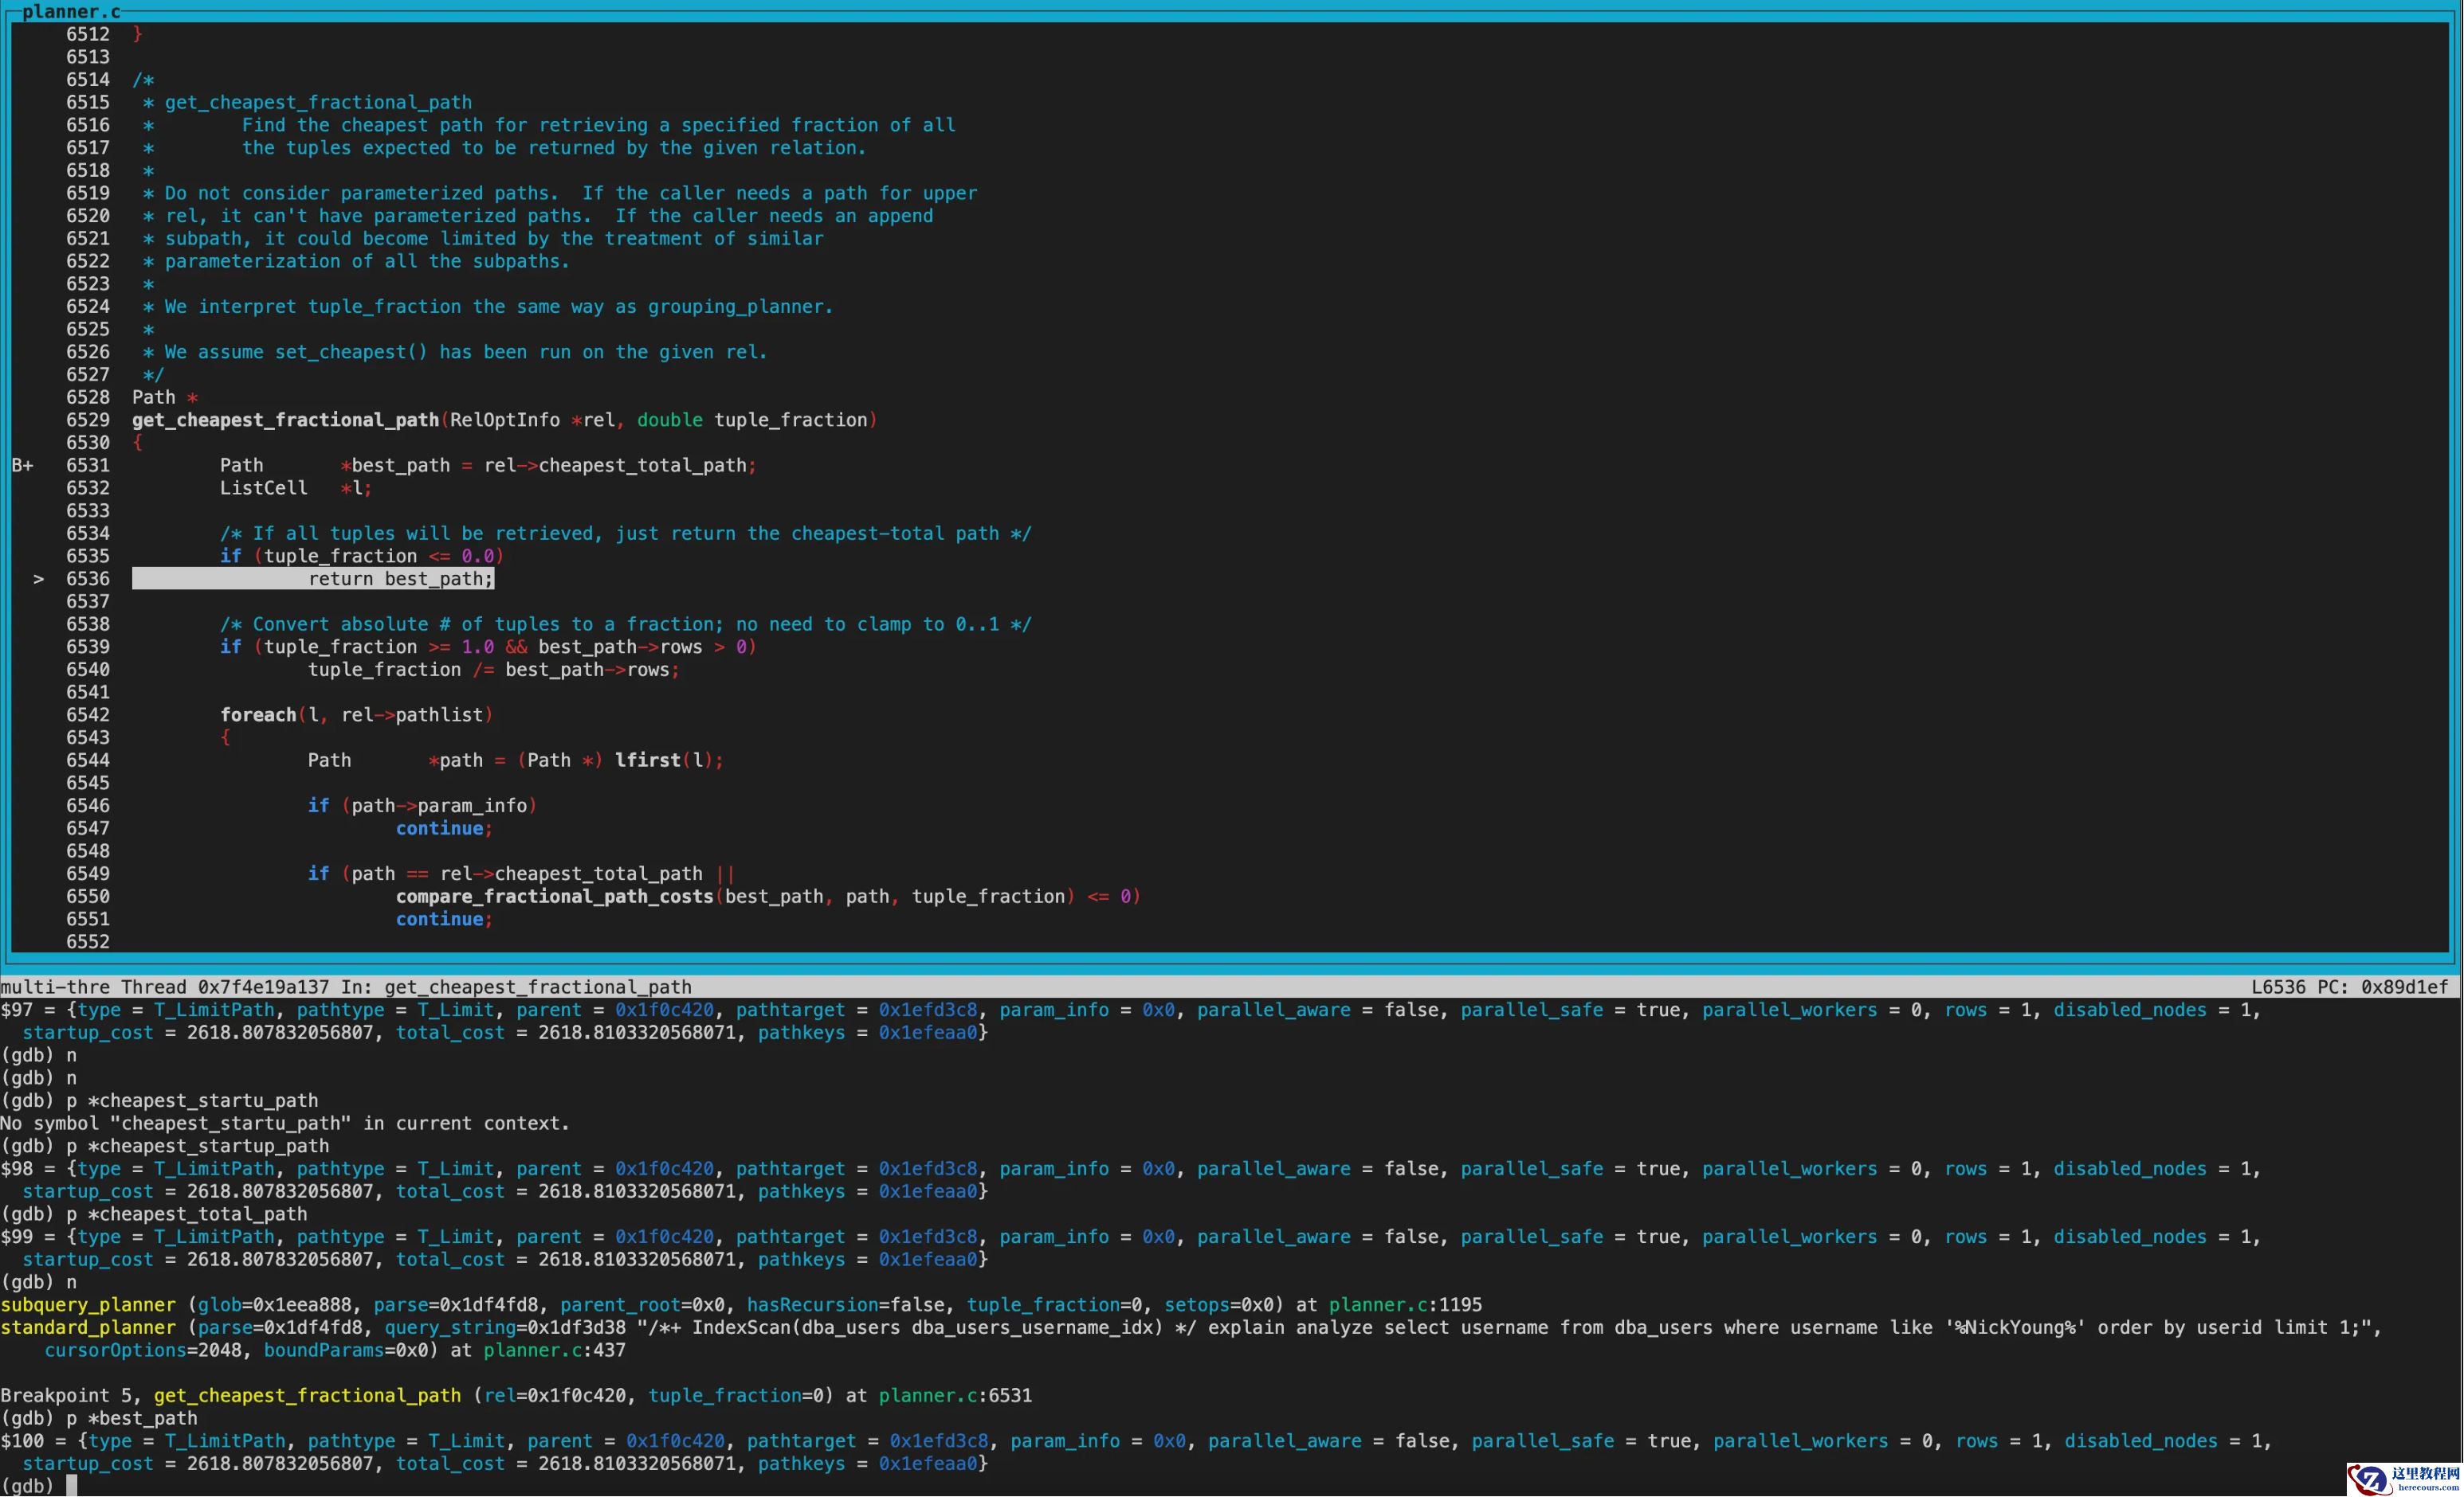The image size is (2464, 1497).
Task: Click get_cheapest_fractional_path function definition name
Action: pos(285,420)
